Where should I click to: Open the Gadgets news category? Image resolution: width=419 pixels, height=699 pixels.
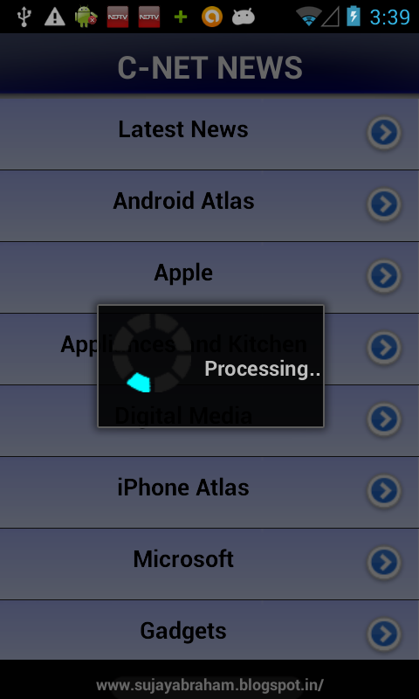209,630
